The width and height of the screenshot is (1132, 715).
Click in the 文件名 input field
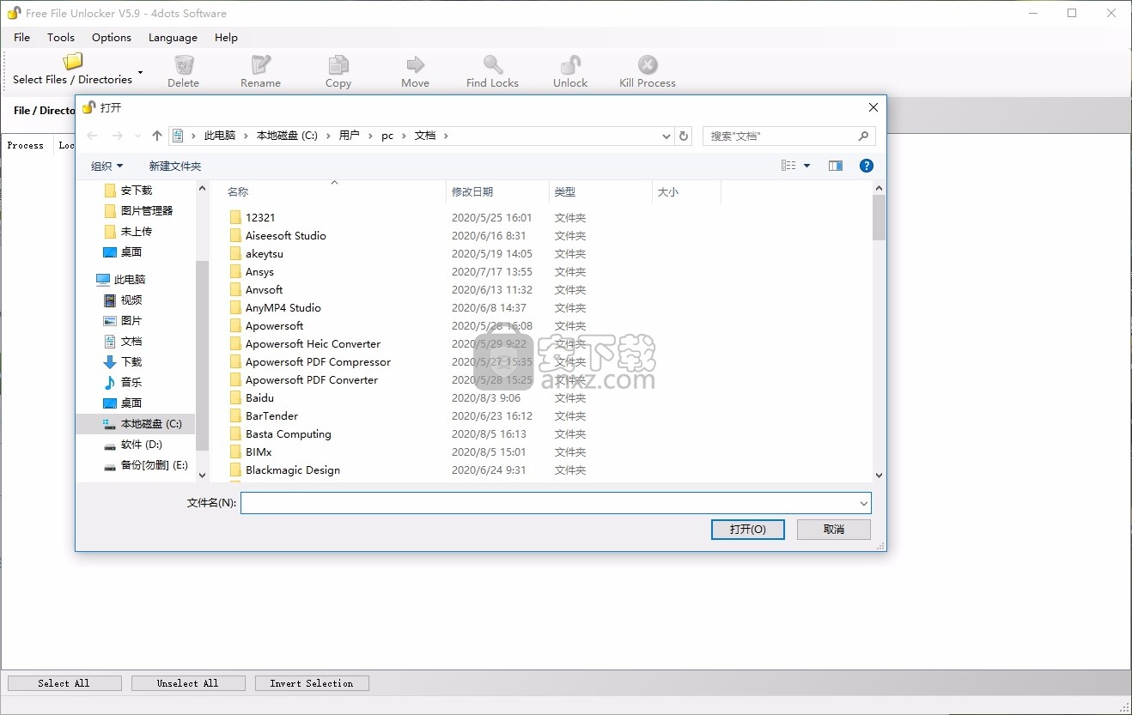pyautogui.click(x=549, y=503)
